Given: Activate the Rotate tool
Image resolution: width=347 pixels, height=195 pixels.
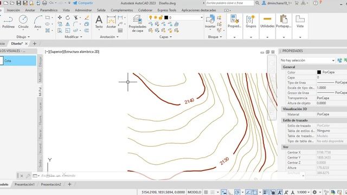Looking at the screenshot, I should click(x=68, y=17).
